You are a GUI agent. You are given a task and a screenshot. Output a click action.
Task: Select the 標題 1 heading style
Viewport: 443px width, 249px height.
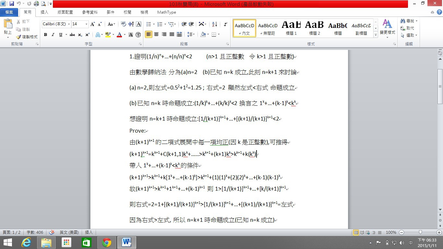pos(291,28)
